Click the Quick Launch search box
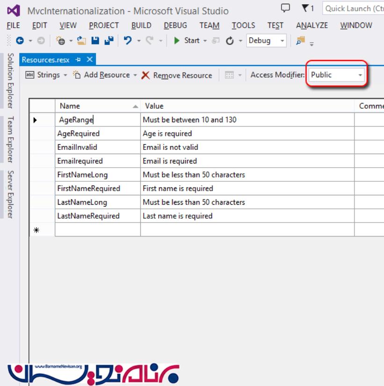Image resolution: width=384 pixels, height=386 pixels. coord(353,8)
